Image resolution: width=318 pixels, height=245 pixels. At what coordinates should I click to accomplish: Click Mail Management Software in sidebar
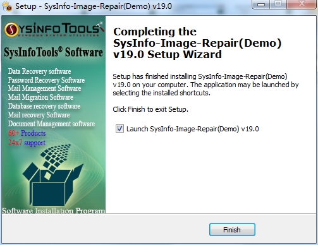click(44, 88)
